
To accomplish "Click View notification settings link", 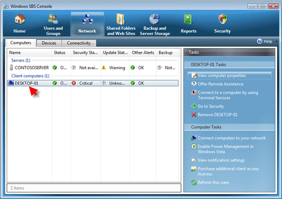I will coord(221,160).
